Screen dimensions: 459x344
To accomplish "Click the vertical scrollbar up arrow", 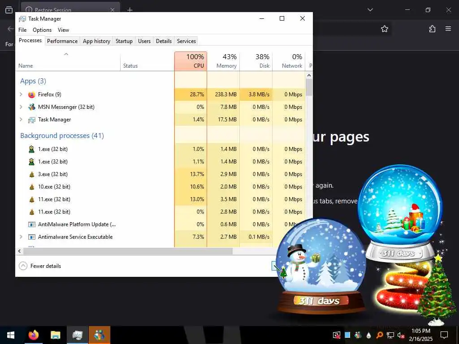I will pyautogui.click(x=309, y=75).
